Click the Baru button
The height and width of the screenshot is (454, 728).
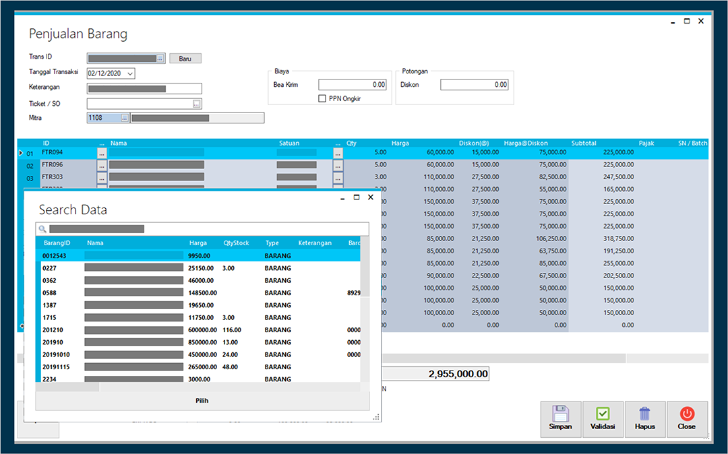coord(185,59)
